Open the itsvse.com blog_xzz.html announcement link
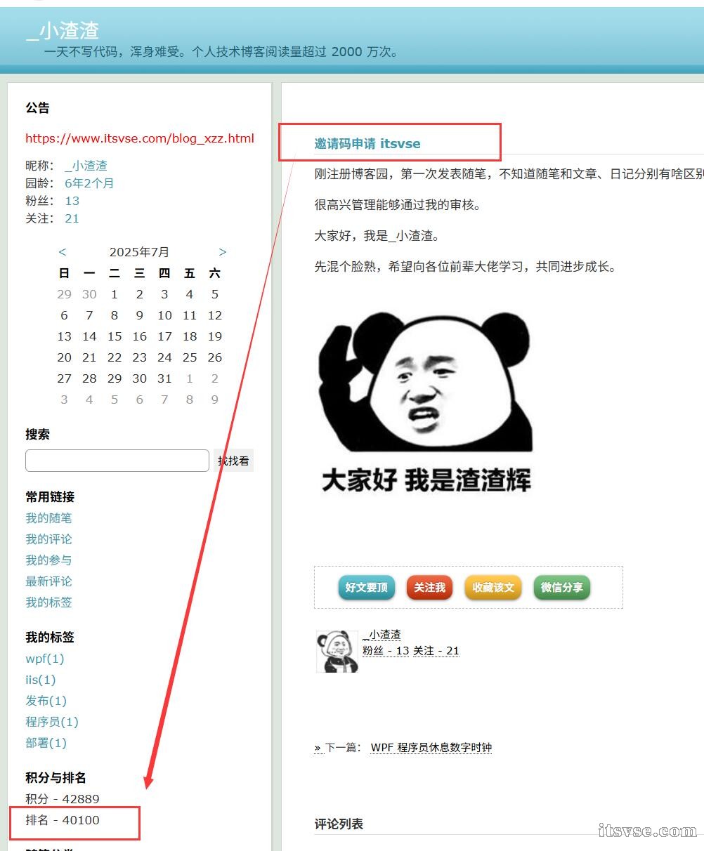This screenshot has height=851, width=704. point(140,138)
